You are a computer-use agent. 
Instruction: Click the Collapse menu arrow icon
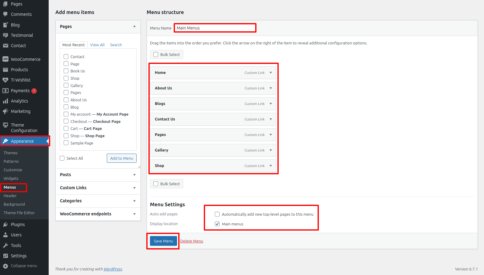pyautogui.click(x=5, y=266)
